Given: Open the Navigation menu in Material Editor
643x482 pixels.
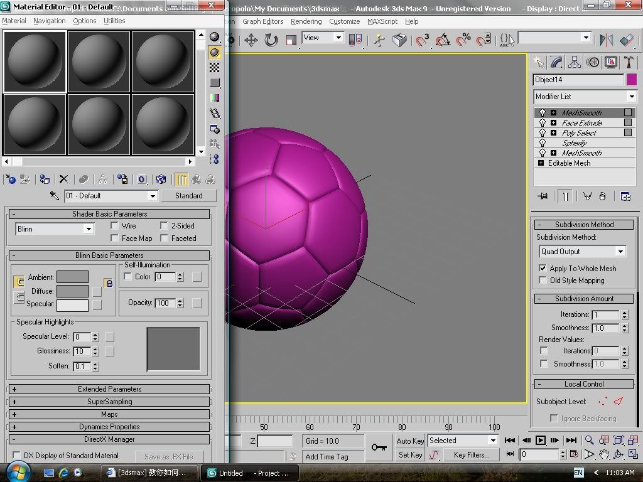Looking at the screenshot, I should [49, 21].
